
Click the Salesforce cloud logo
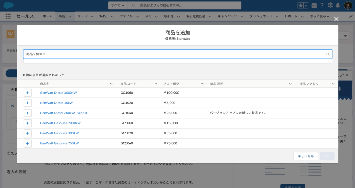(9, 6)
